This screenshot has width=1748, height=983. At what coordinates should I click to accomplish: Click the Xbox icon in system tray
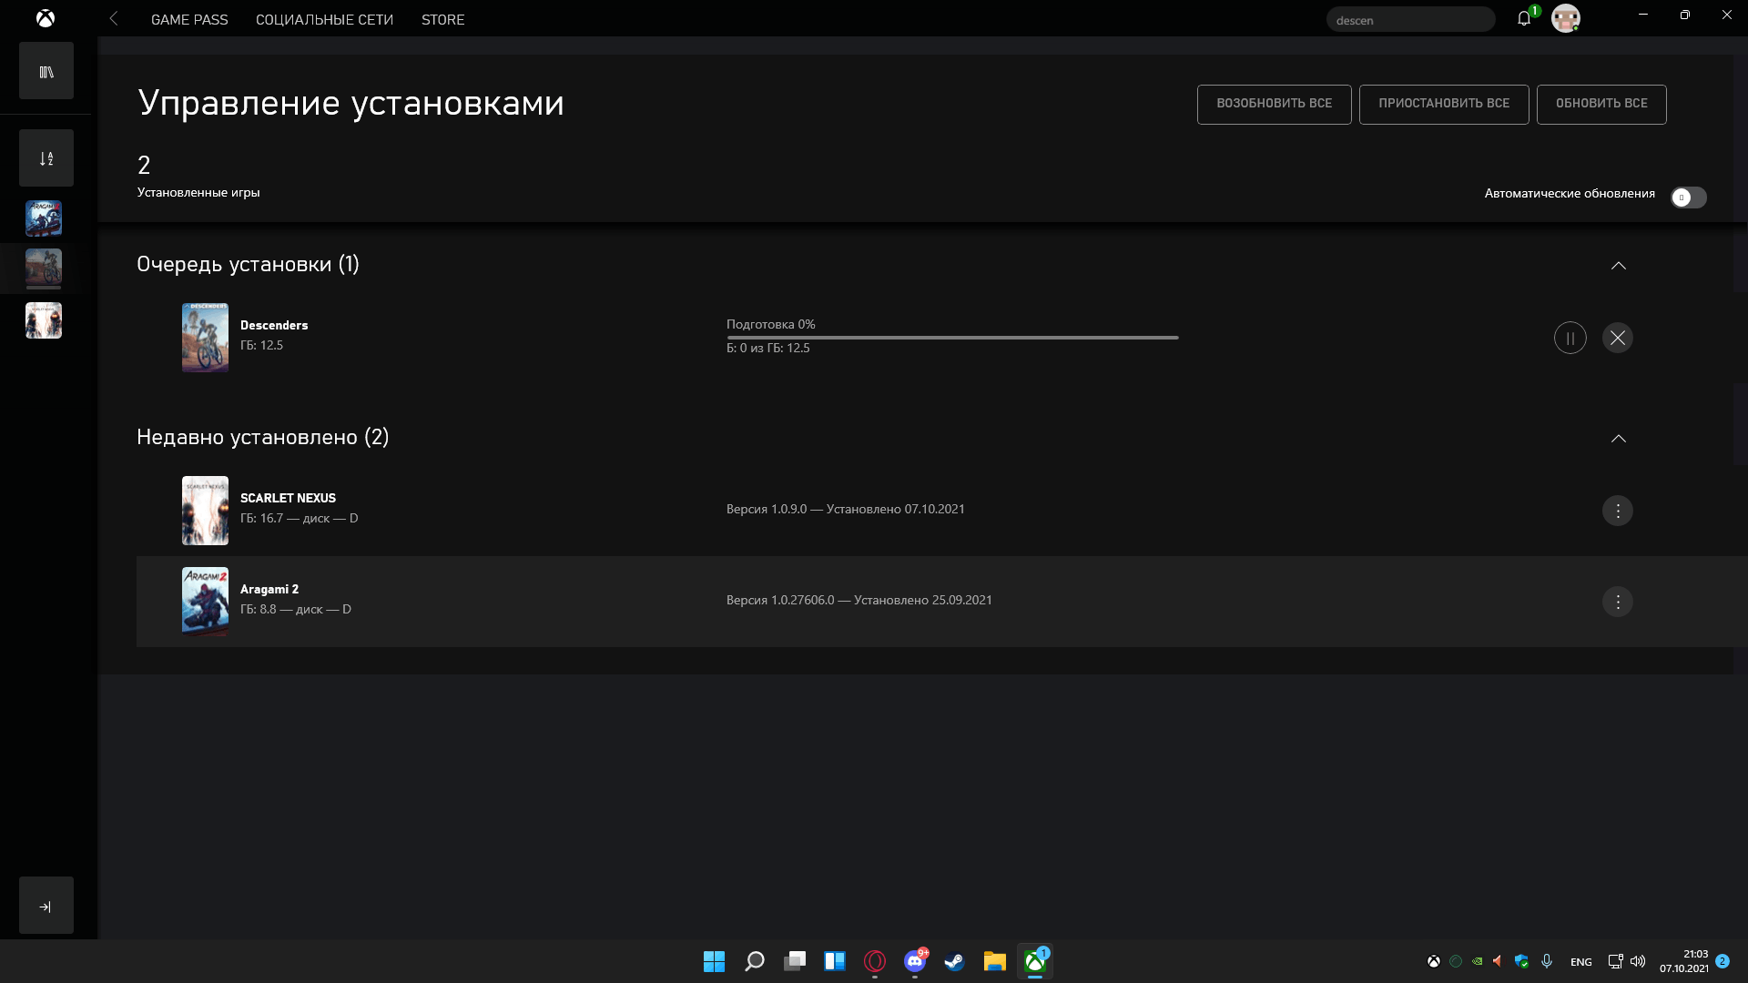pyautogui.click(x=1434, y=961)
